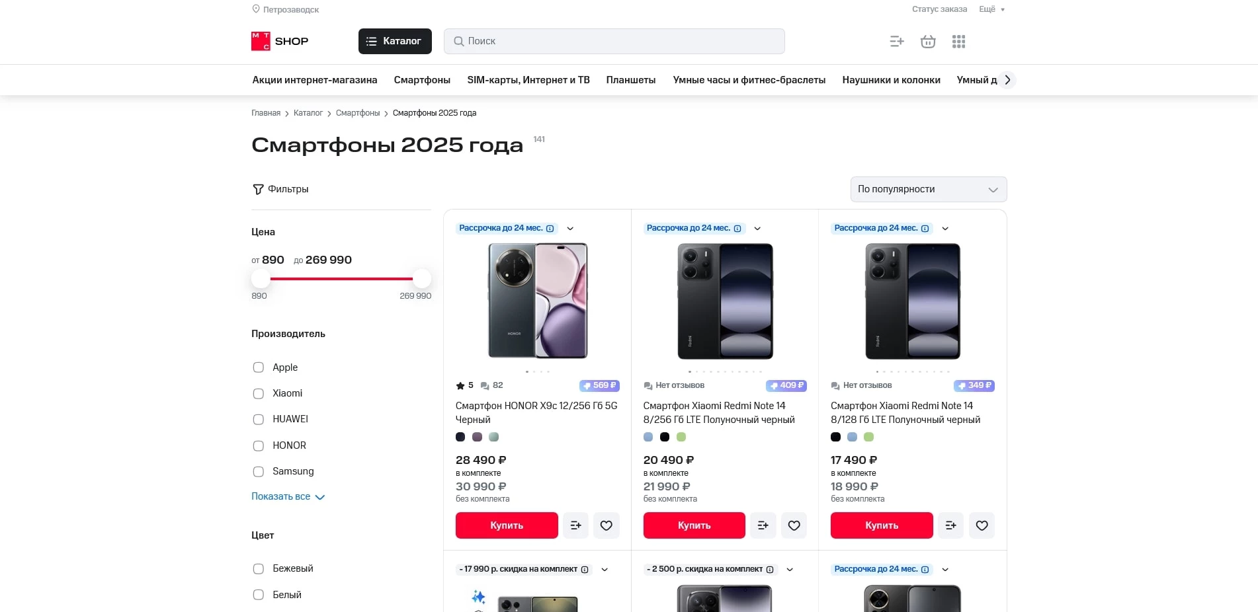
Task: Check the Apple manufacturer checkbox
Action: click(x=258, y=367)
